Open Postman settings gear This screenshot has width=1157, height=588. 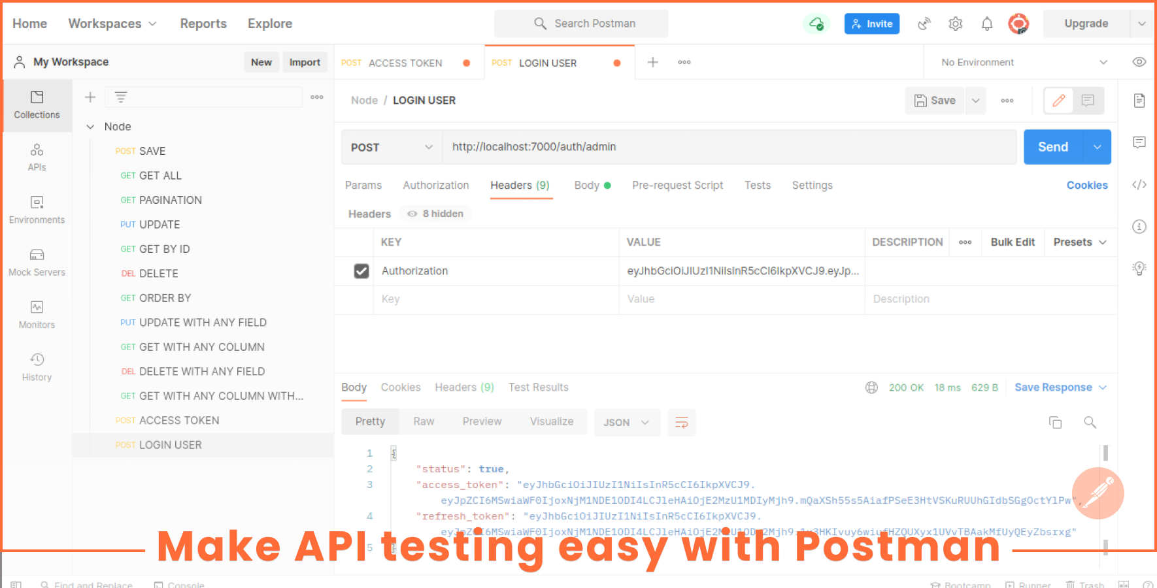(956, 24)
